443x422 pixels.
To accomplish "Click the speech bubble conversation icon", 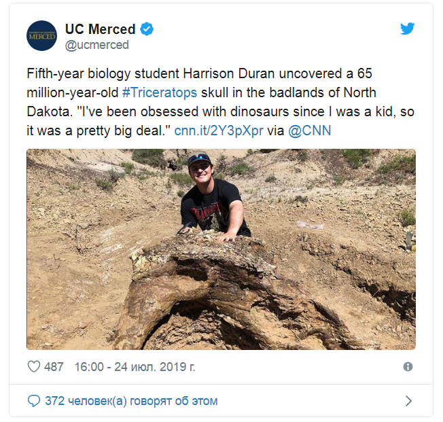I will click(34, 401).
